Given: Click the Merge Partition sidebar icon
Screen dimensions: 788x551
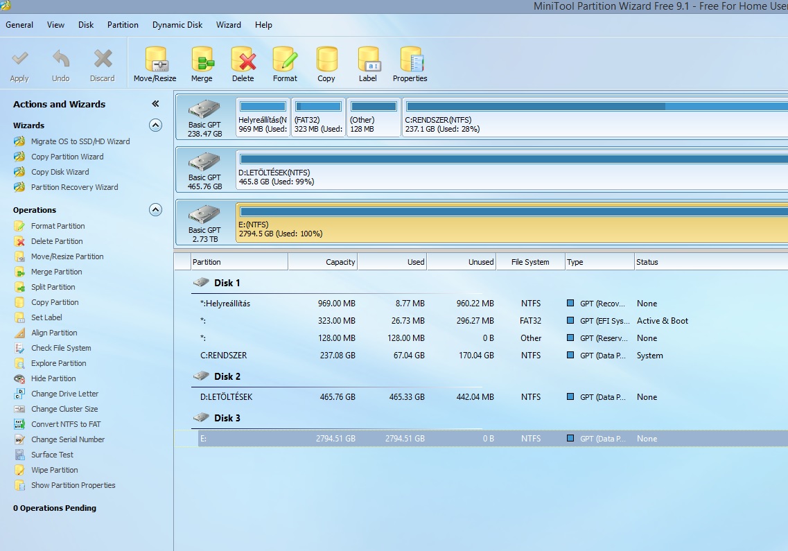Looking at the screenshot, I should pyautogui.click(x=19, y=272).
